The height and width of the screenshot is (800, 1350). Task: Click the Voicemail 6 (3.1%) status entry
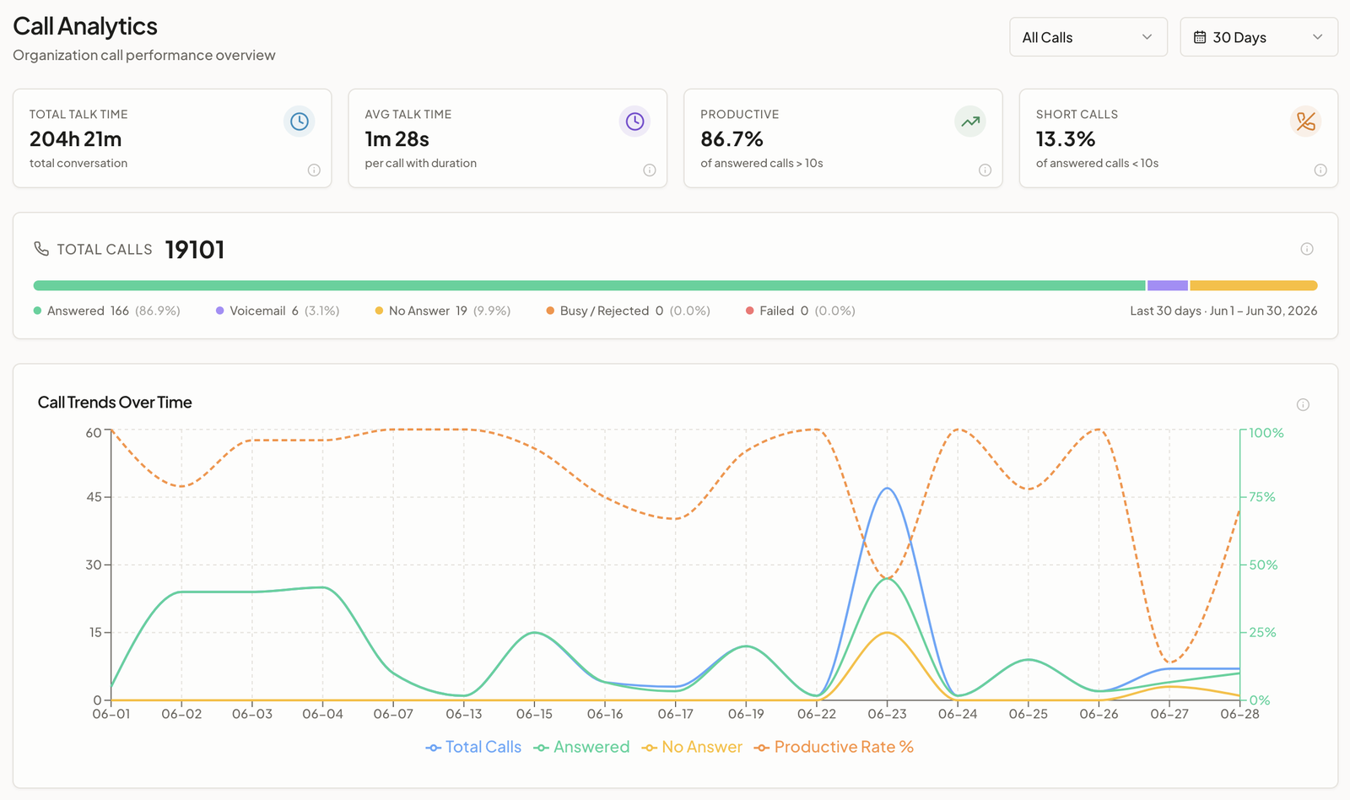coord(278,311)
